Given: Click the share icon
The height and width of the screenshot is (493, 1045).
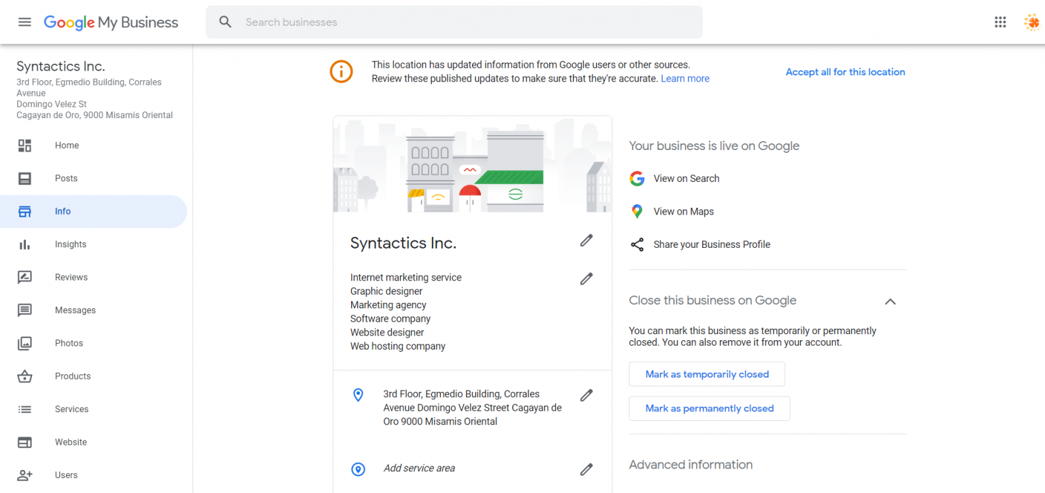Looking at the screenshot, I should [x=637, y=244].
